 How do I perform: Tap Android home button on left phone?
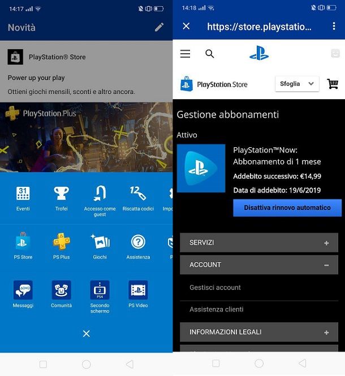click(86, 364)
